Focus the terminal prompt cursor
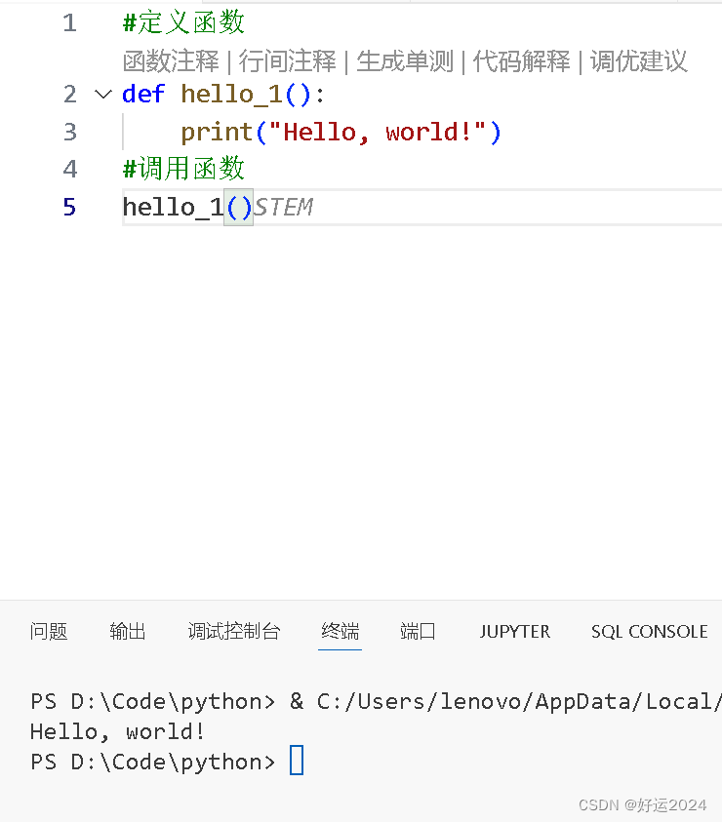 pyautogui.click(x=297, y=762)
